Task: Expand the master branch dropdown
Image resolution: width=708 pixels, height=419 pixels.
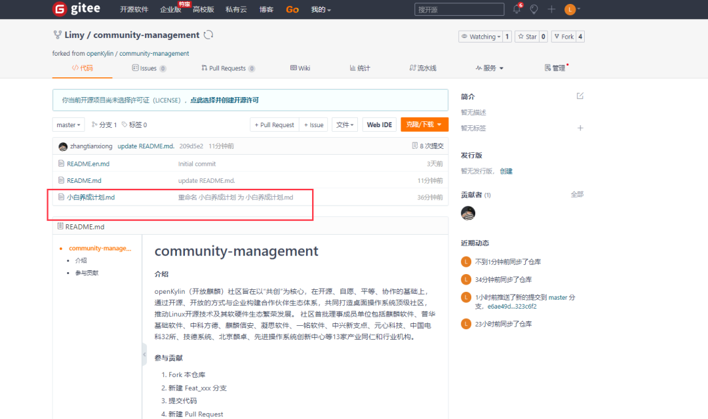Action: [x=69, y=125]
